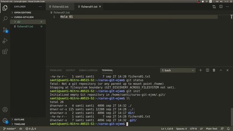Click line 1 text Hola 01
Viewport: 233px width, 131px height.
[66, 17]
